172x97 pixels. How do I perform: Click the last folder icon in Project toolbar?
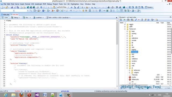[157, 20]
